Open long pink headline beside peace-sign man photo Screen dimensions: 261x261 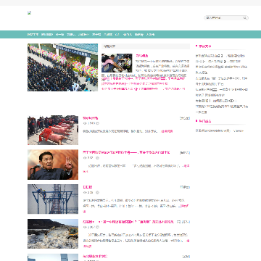click(126, 152)
